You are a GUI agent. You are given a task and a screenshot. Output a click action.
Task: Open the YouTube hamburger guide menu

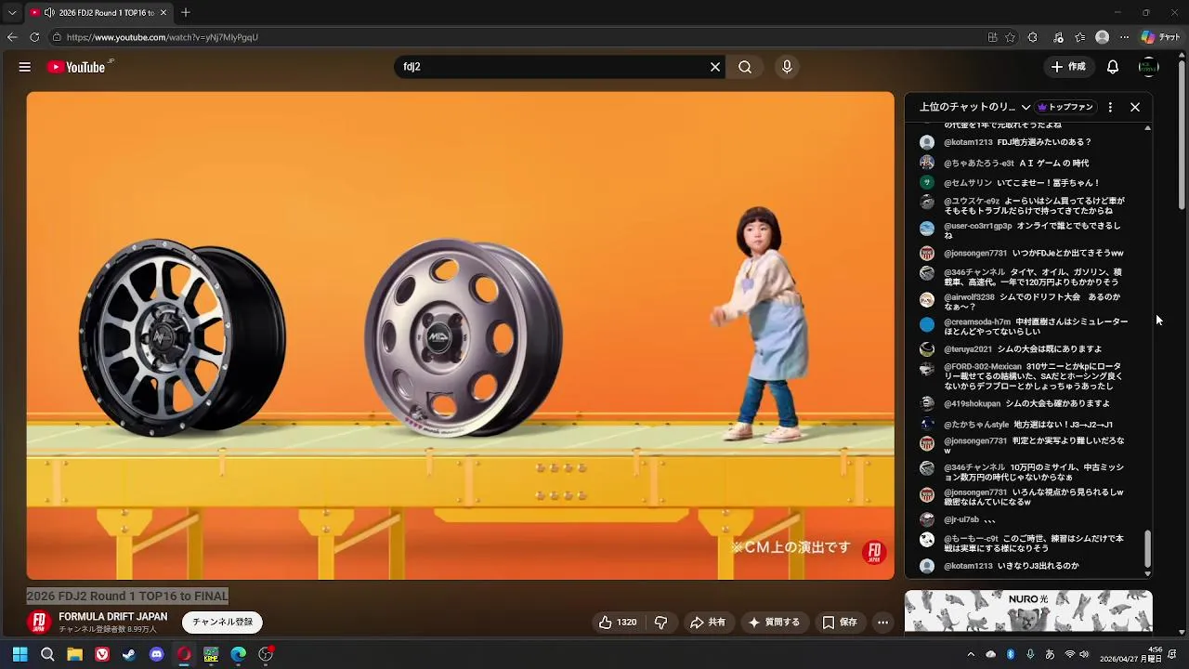point(25,67)
